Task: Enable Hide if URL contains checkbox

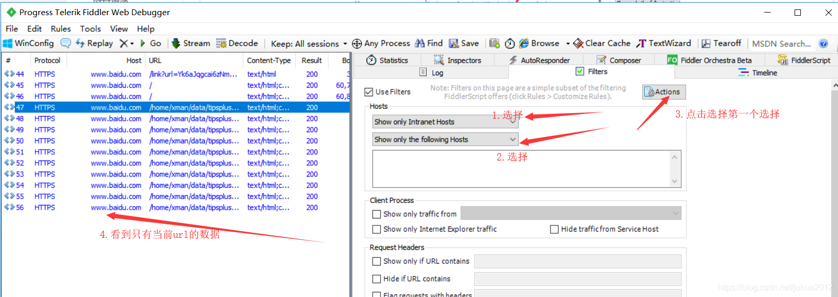Action: coord(376,279)
